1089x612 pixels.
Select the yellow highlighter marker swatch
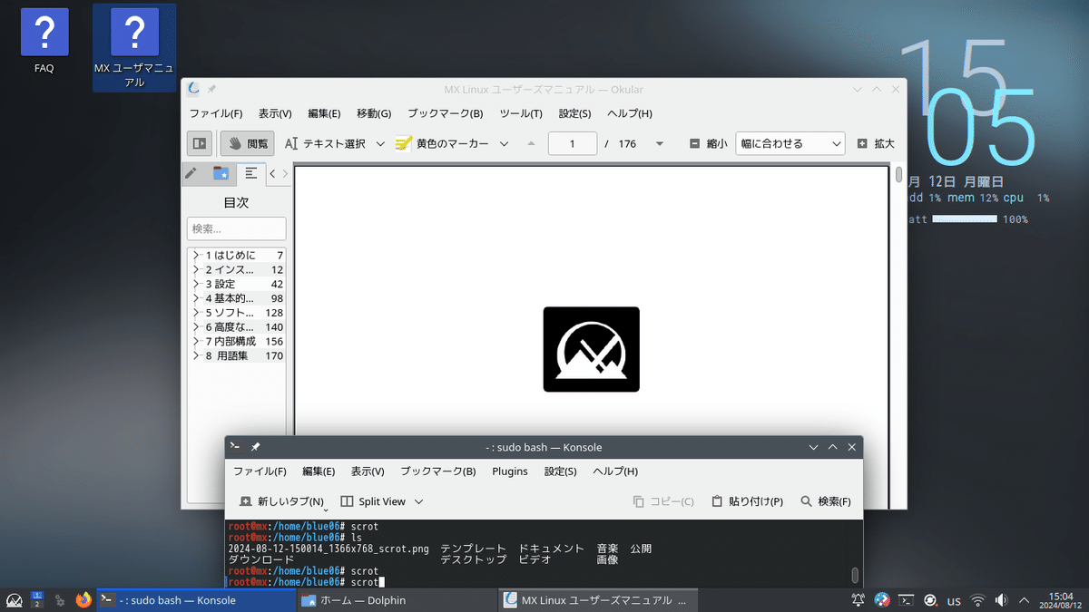pyautogui.click(x=402, y=142)
